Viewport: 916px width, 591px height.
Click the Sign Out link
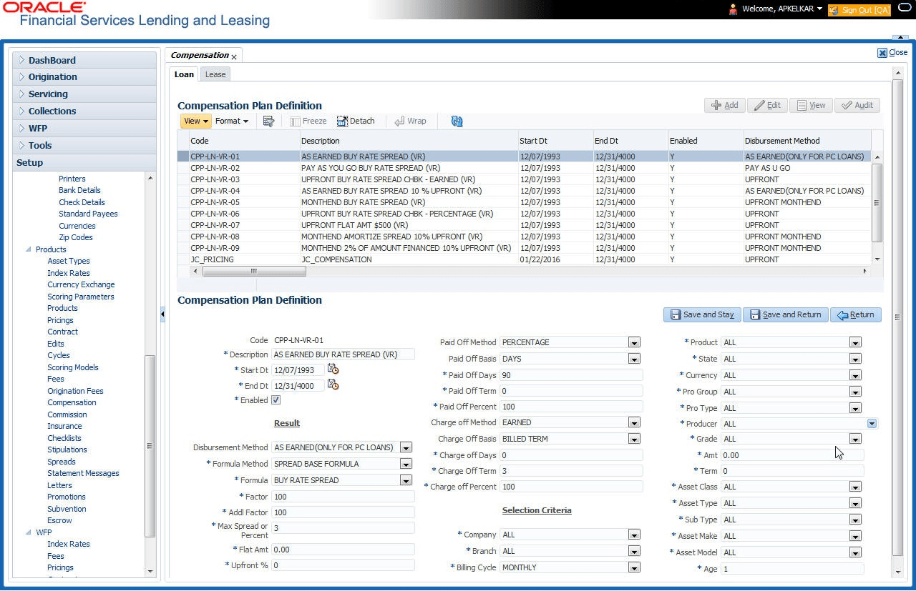click(x=859, y=10)
